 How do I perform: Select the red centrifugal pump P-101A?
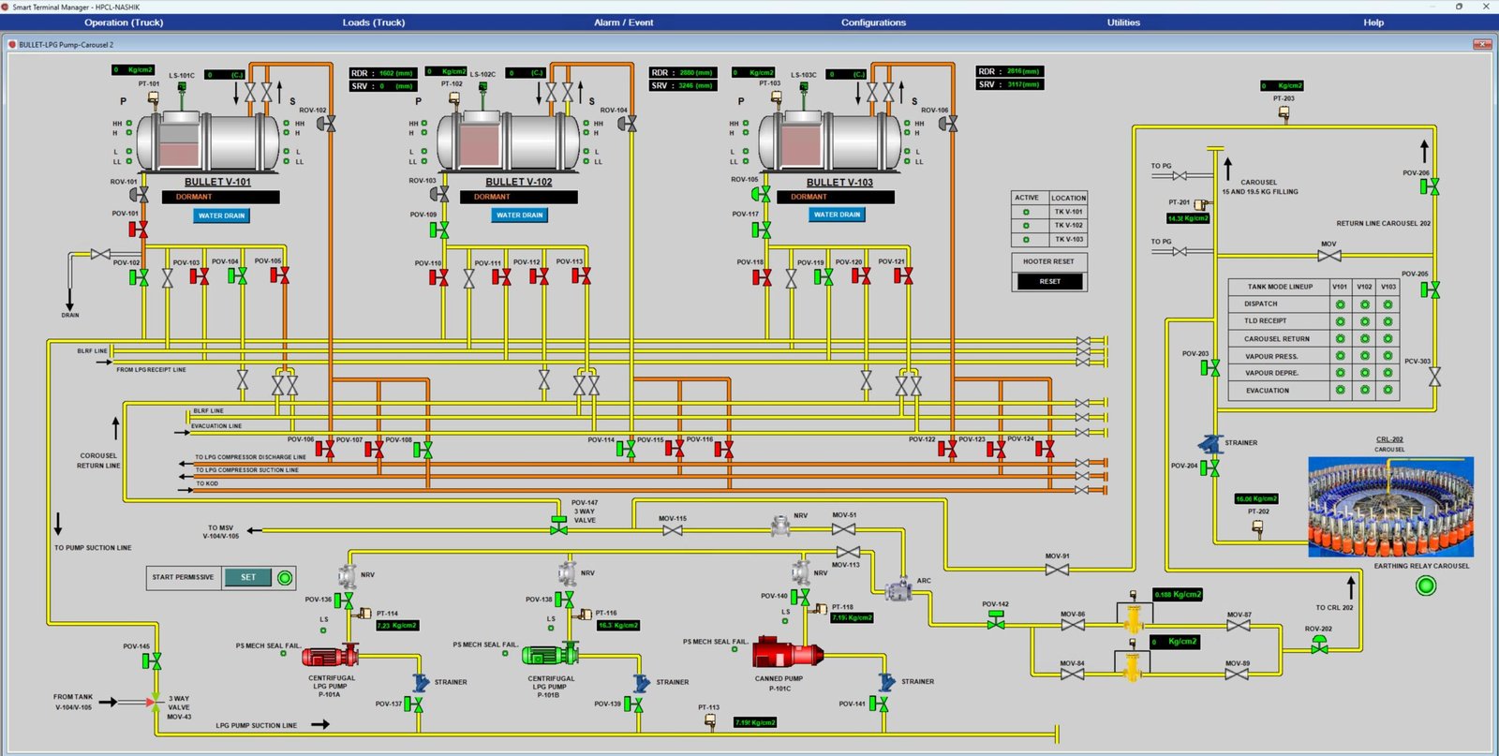click(330, 657)
